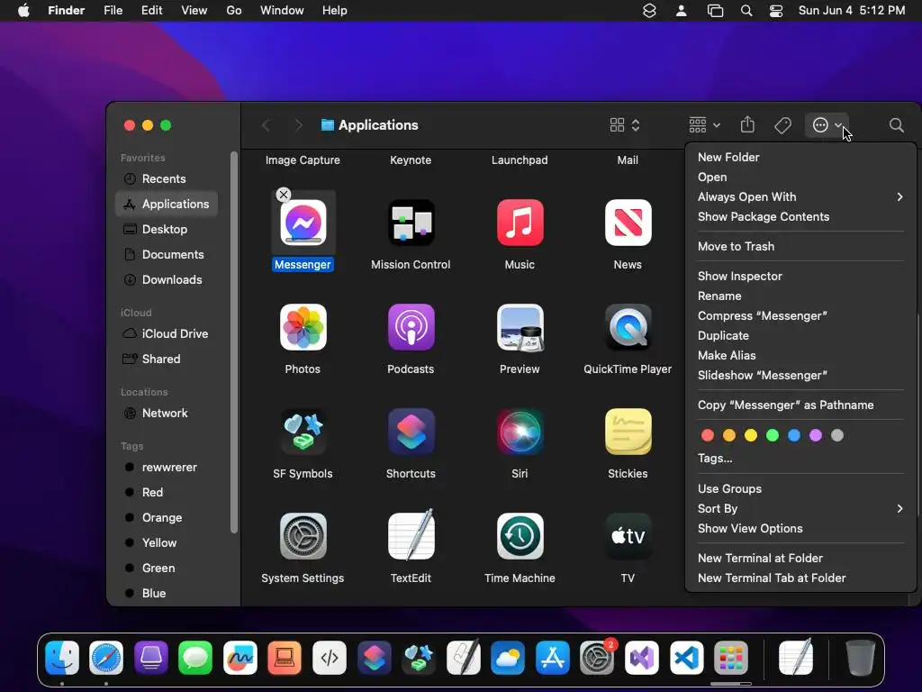Open App Store from the Dock
The height and width of the screenshot is (692, 922).
tap(552, 657)
